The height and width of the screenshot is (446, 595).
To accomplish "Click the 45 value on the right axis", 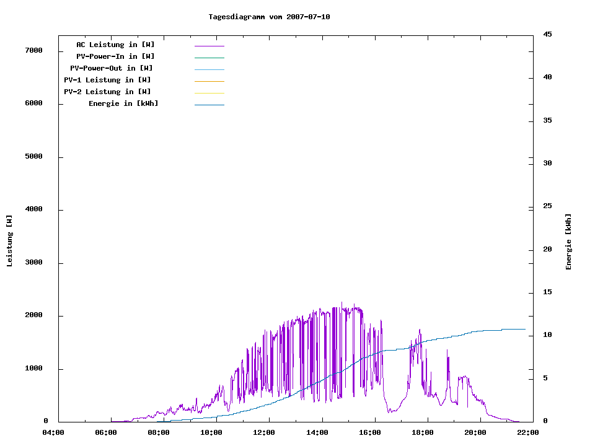I will (x=547, y=34).
